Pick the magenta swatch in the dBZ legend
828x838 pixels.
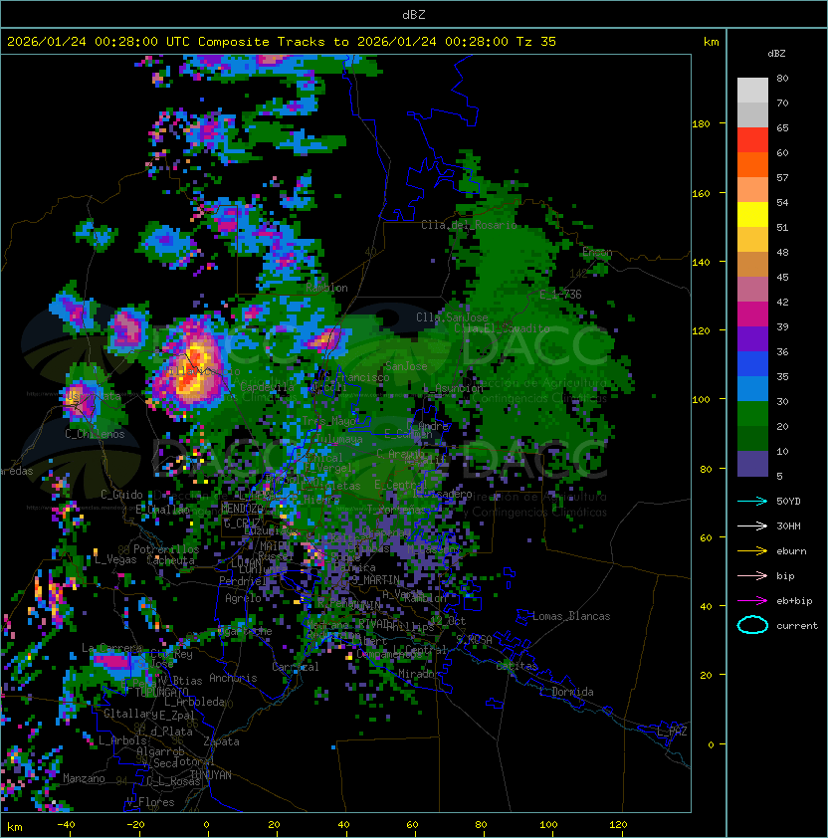tap(752, 314)
